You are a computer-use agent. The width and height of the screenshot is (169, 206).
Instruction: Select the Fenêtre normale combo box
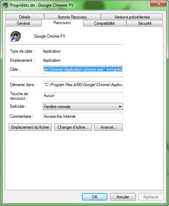pos(83,107)
